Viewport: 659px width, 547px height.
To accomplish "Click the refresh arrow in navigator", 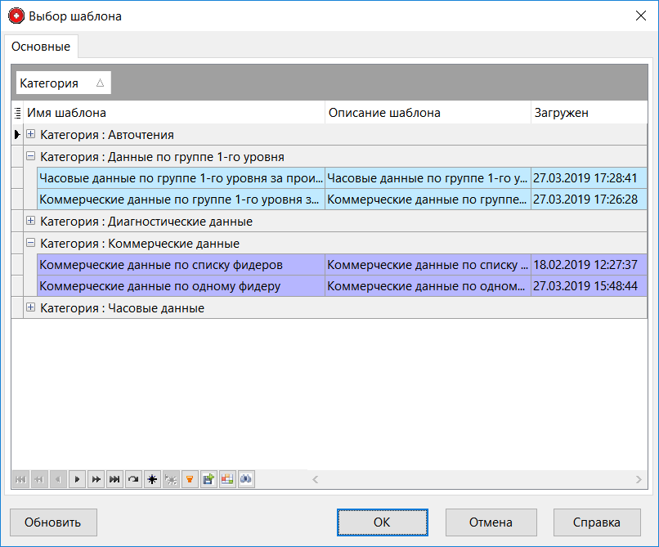I will [x=133, y=480].
